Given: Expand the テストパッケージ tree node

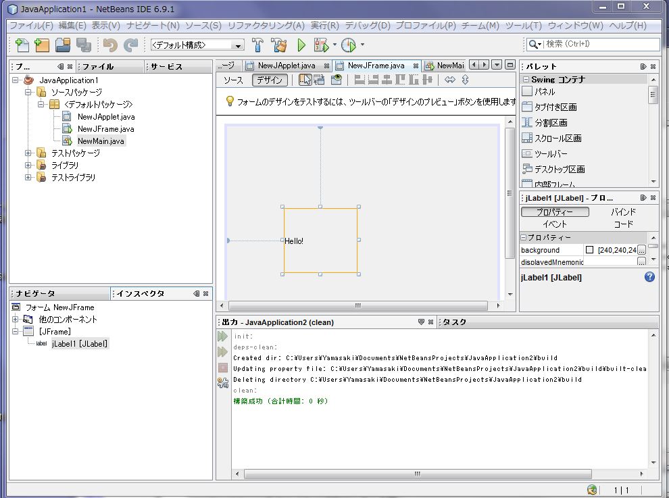Looking at the screenshot, I should (x=28, y=153).
